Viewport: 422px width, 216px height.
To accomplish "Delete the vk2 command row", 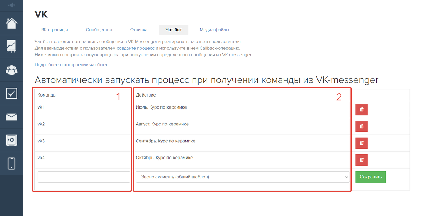I will coord(361,126).
